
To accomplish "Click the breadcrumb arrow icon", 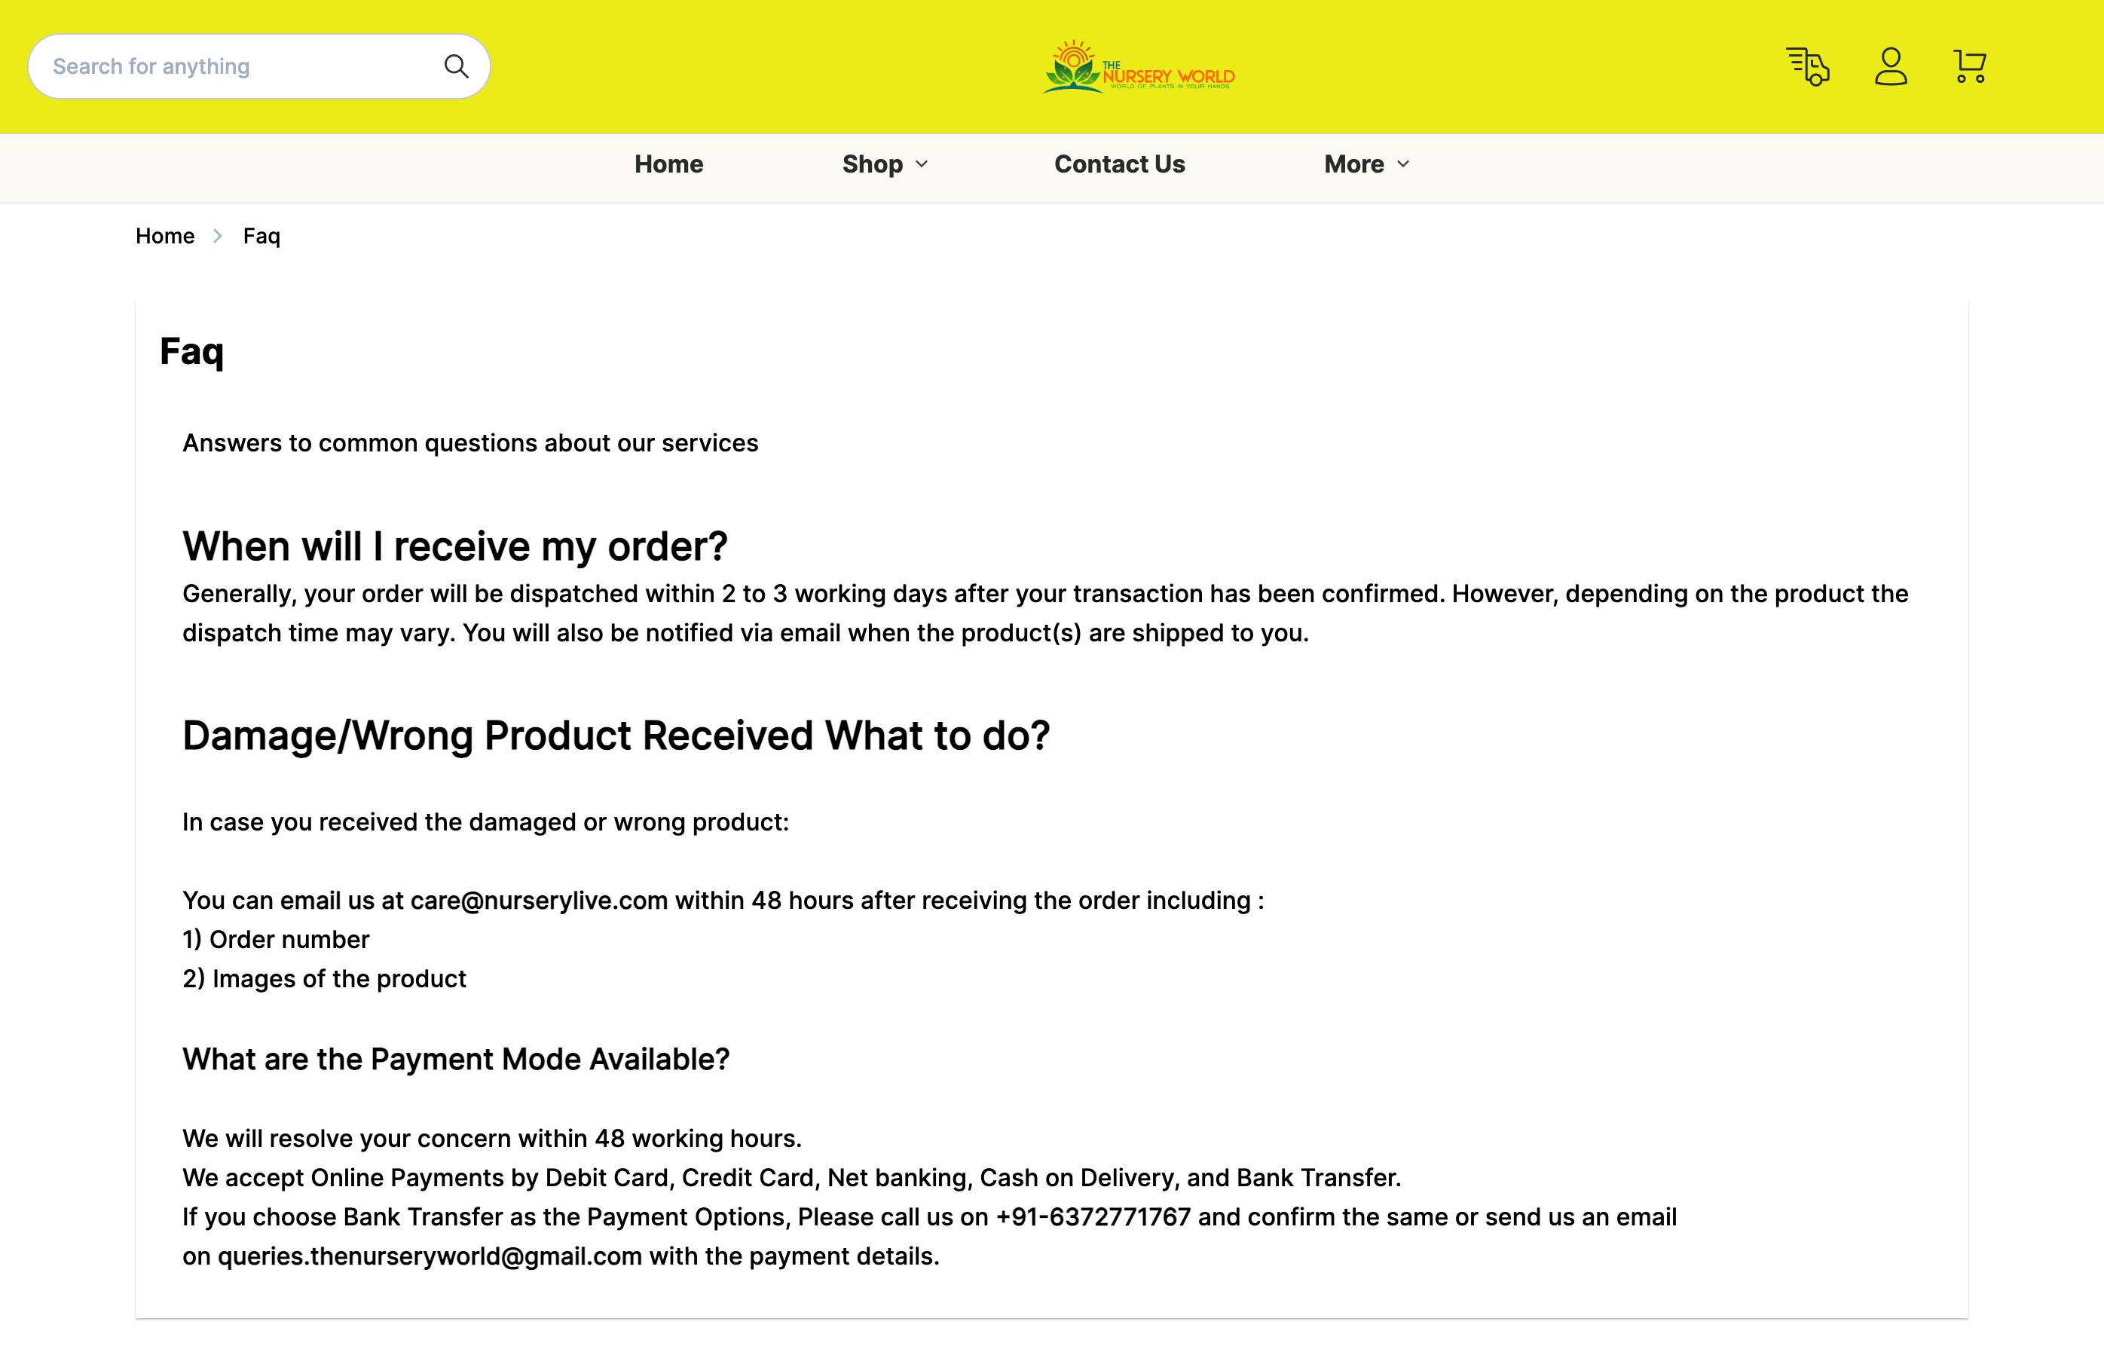I will pyautogui.click(x=219, y=236).
